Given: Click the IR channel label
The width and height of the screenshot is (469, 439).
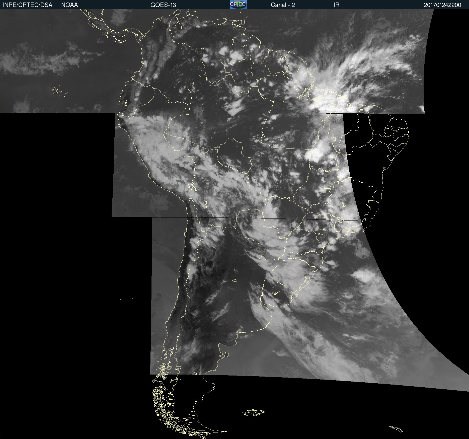Looking at the screenshot, I should tap(336, 5).
